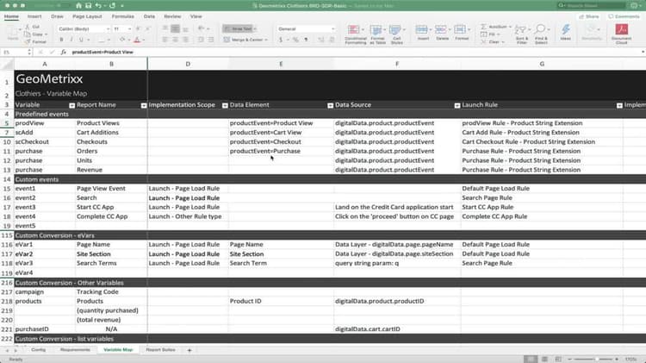Open Sort & Filter
The height and width of the screenshot is (363, 646).
522,34
